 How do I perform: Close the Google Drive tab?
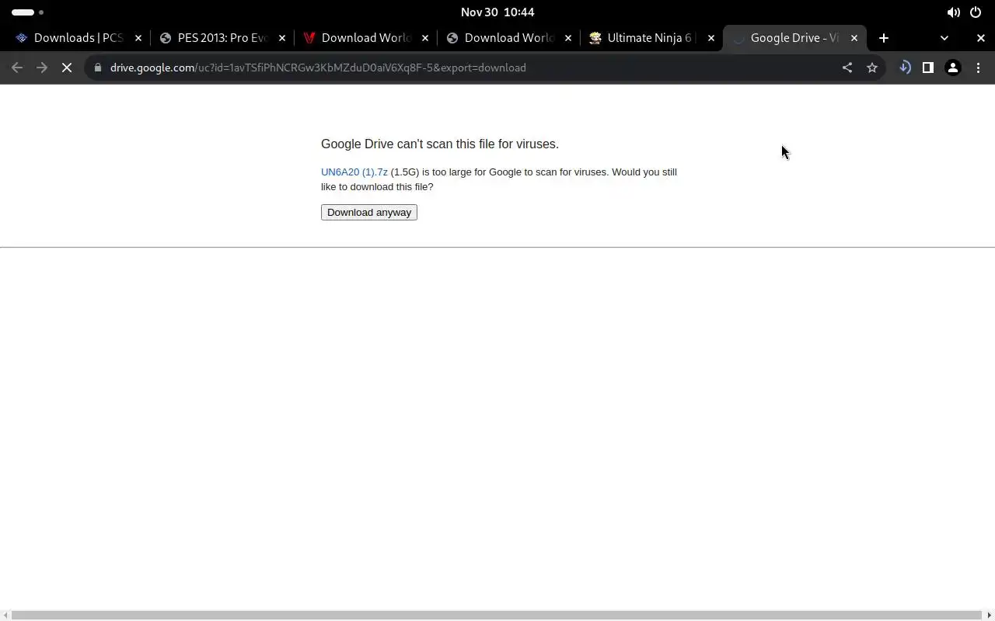(x=854, y=37)
